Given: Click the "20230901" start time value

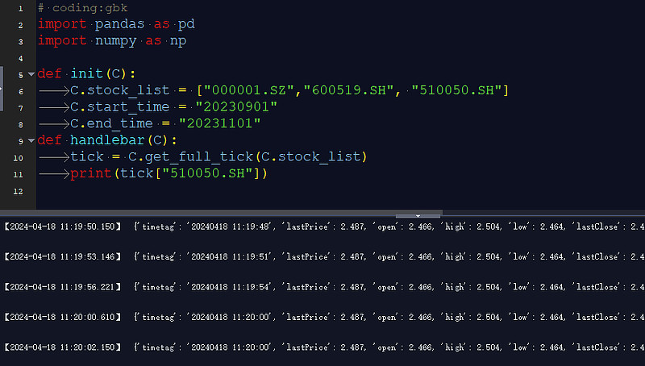Looking at the screenshot, I should (x=237, y=107).
